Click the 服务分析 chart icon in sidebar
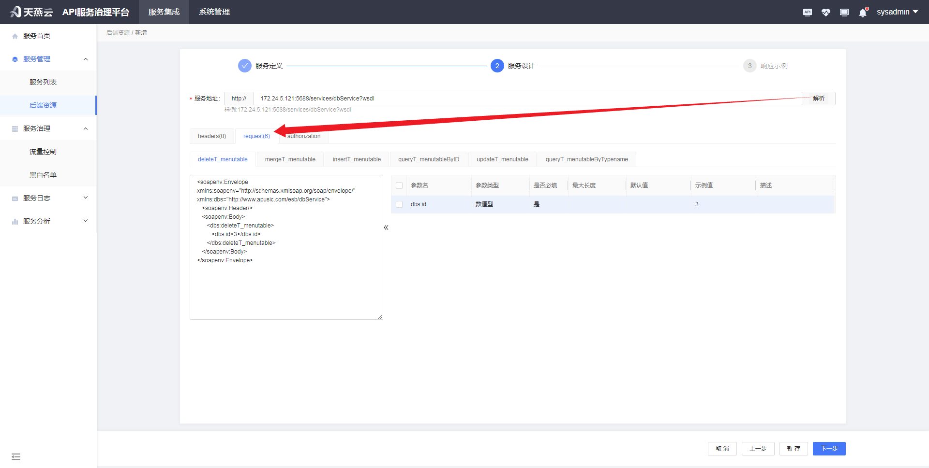The width and height of the screenshot is (929, 468). [x=15, y=221]
